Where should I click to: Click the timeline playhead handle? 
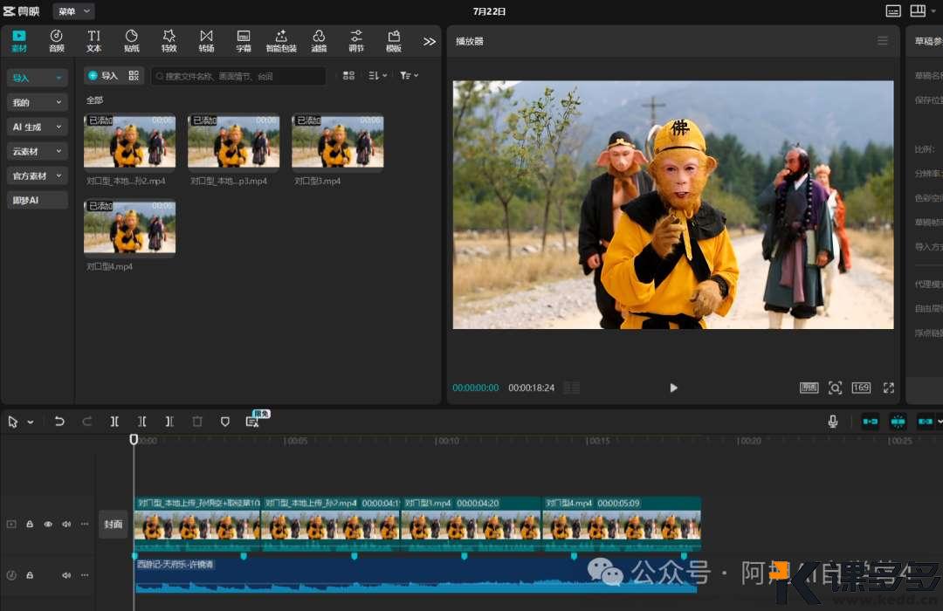tap(134, 440)
